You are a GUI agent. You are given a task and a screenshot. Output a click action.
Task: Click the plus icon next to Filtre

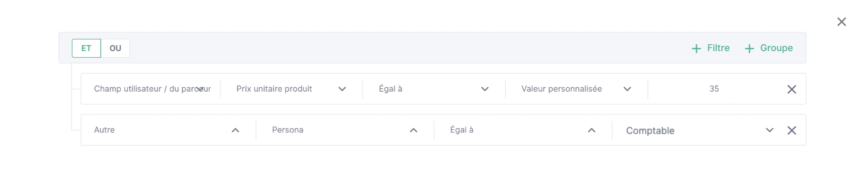(696, 49)
